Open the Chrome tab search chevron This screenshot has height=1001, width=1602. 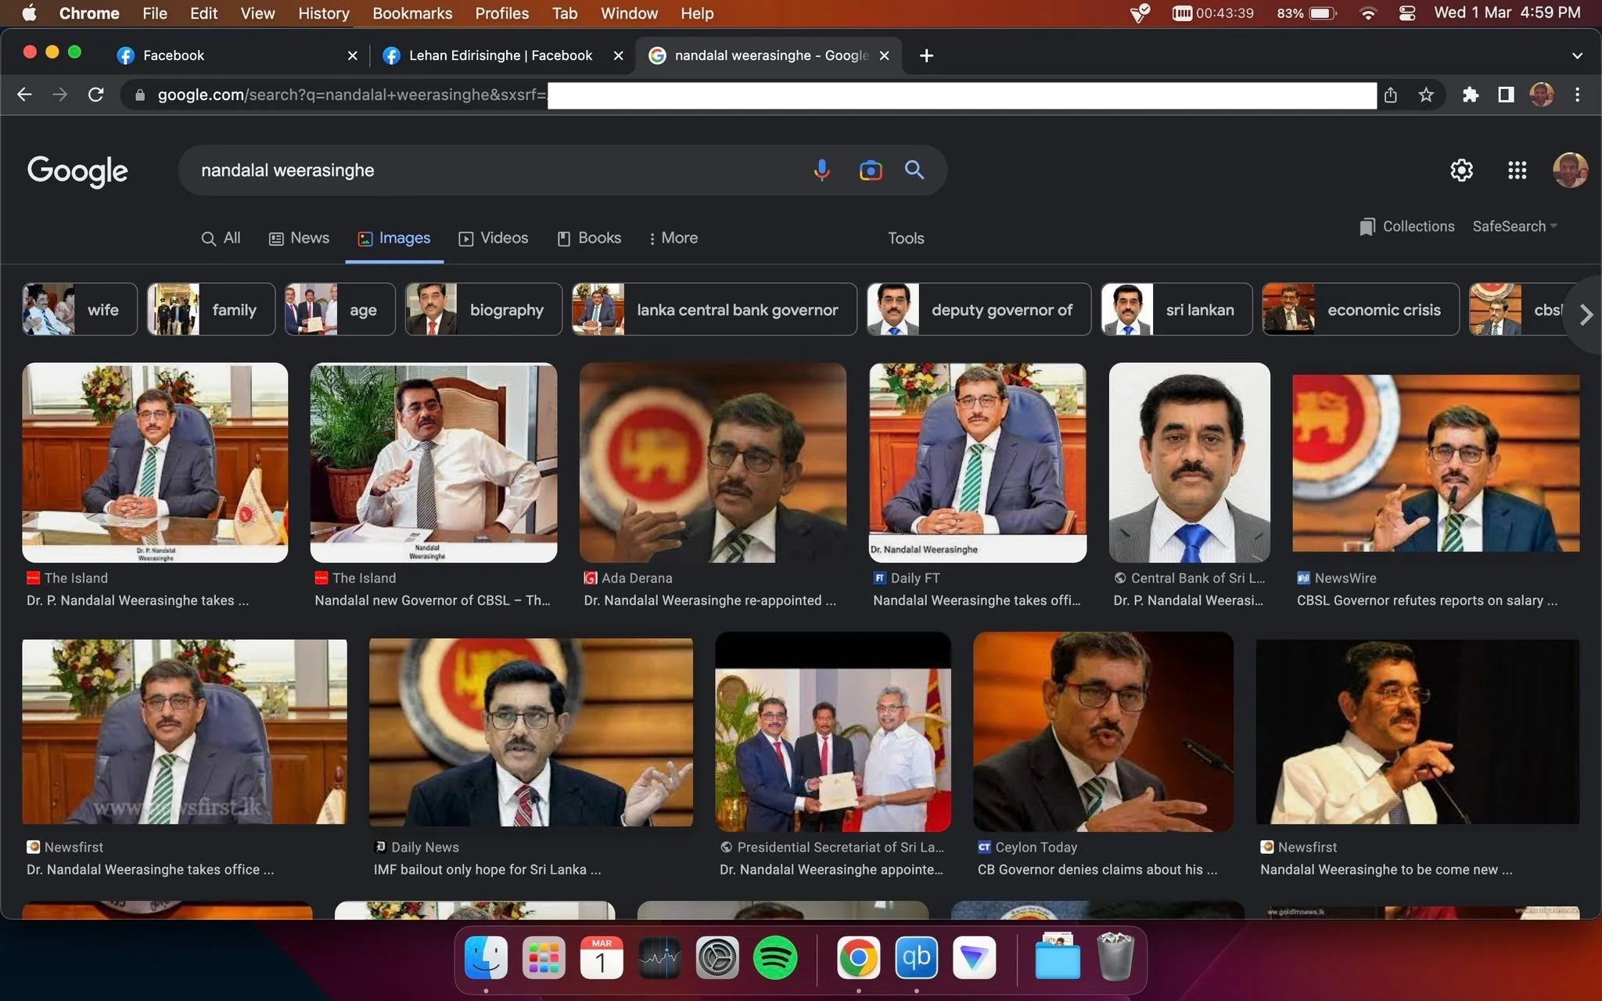pyautogui.click(x=1577, y=56)
